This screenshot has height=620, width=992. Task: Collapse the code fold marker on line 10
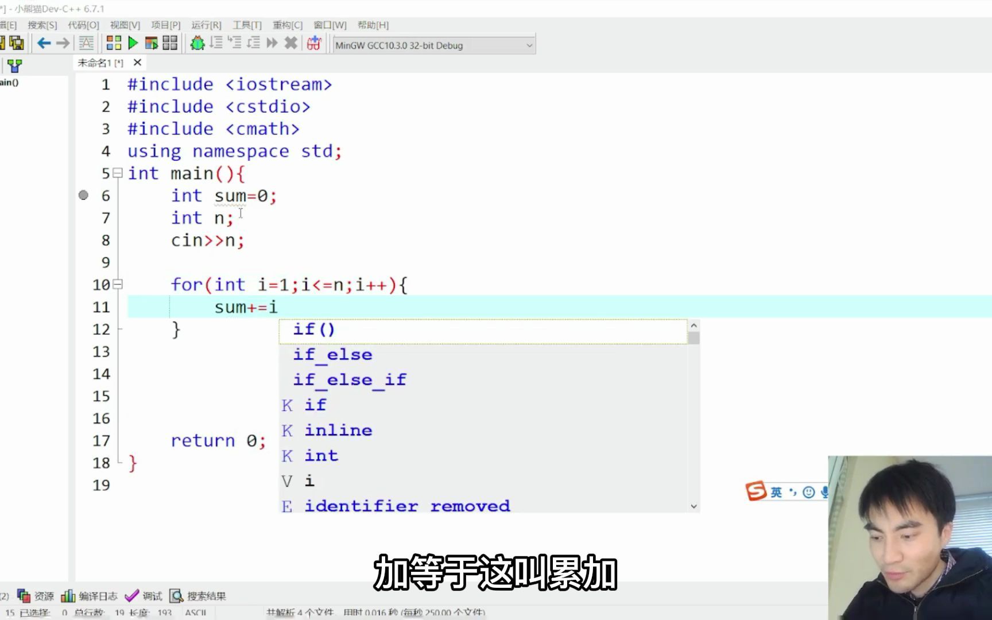point(119,284)
